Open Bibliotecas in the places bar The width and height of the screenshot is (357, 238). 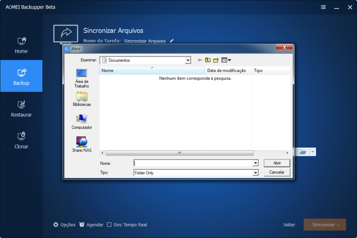tap(82, 99)
